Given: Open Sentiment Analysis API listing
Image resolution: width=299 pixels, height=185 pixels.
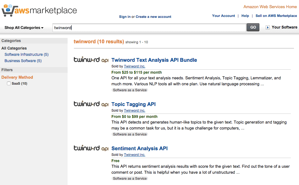Looking at the screenshot, I should click(139, 149).
